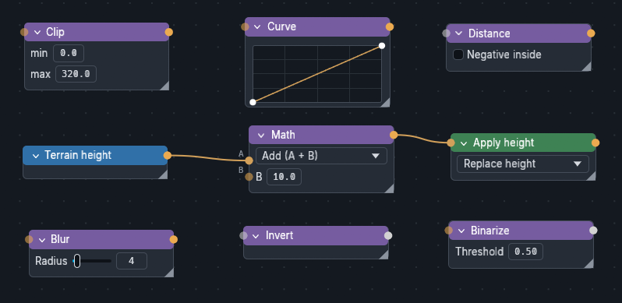
Task: Open the Replace height mode dropdown
Action: click(523, 164)
